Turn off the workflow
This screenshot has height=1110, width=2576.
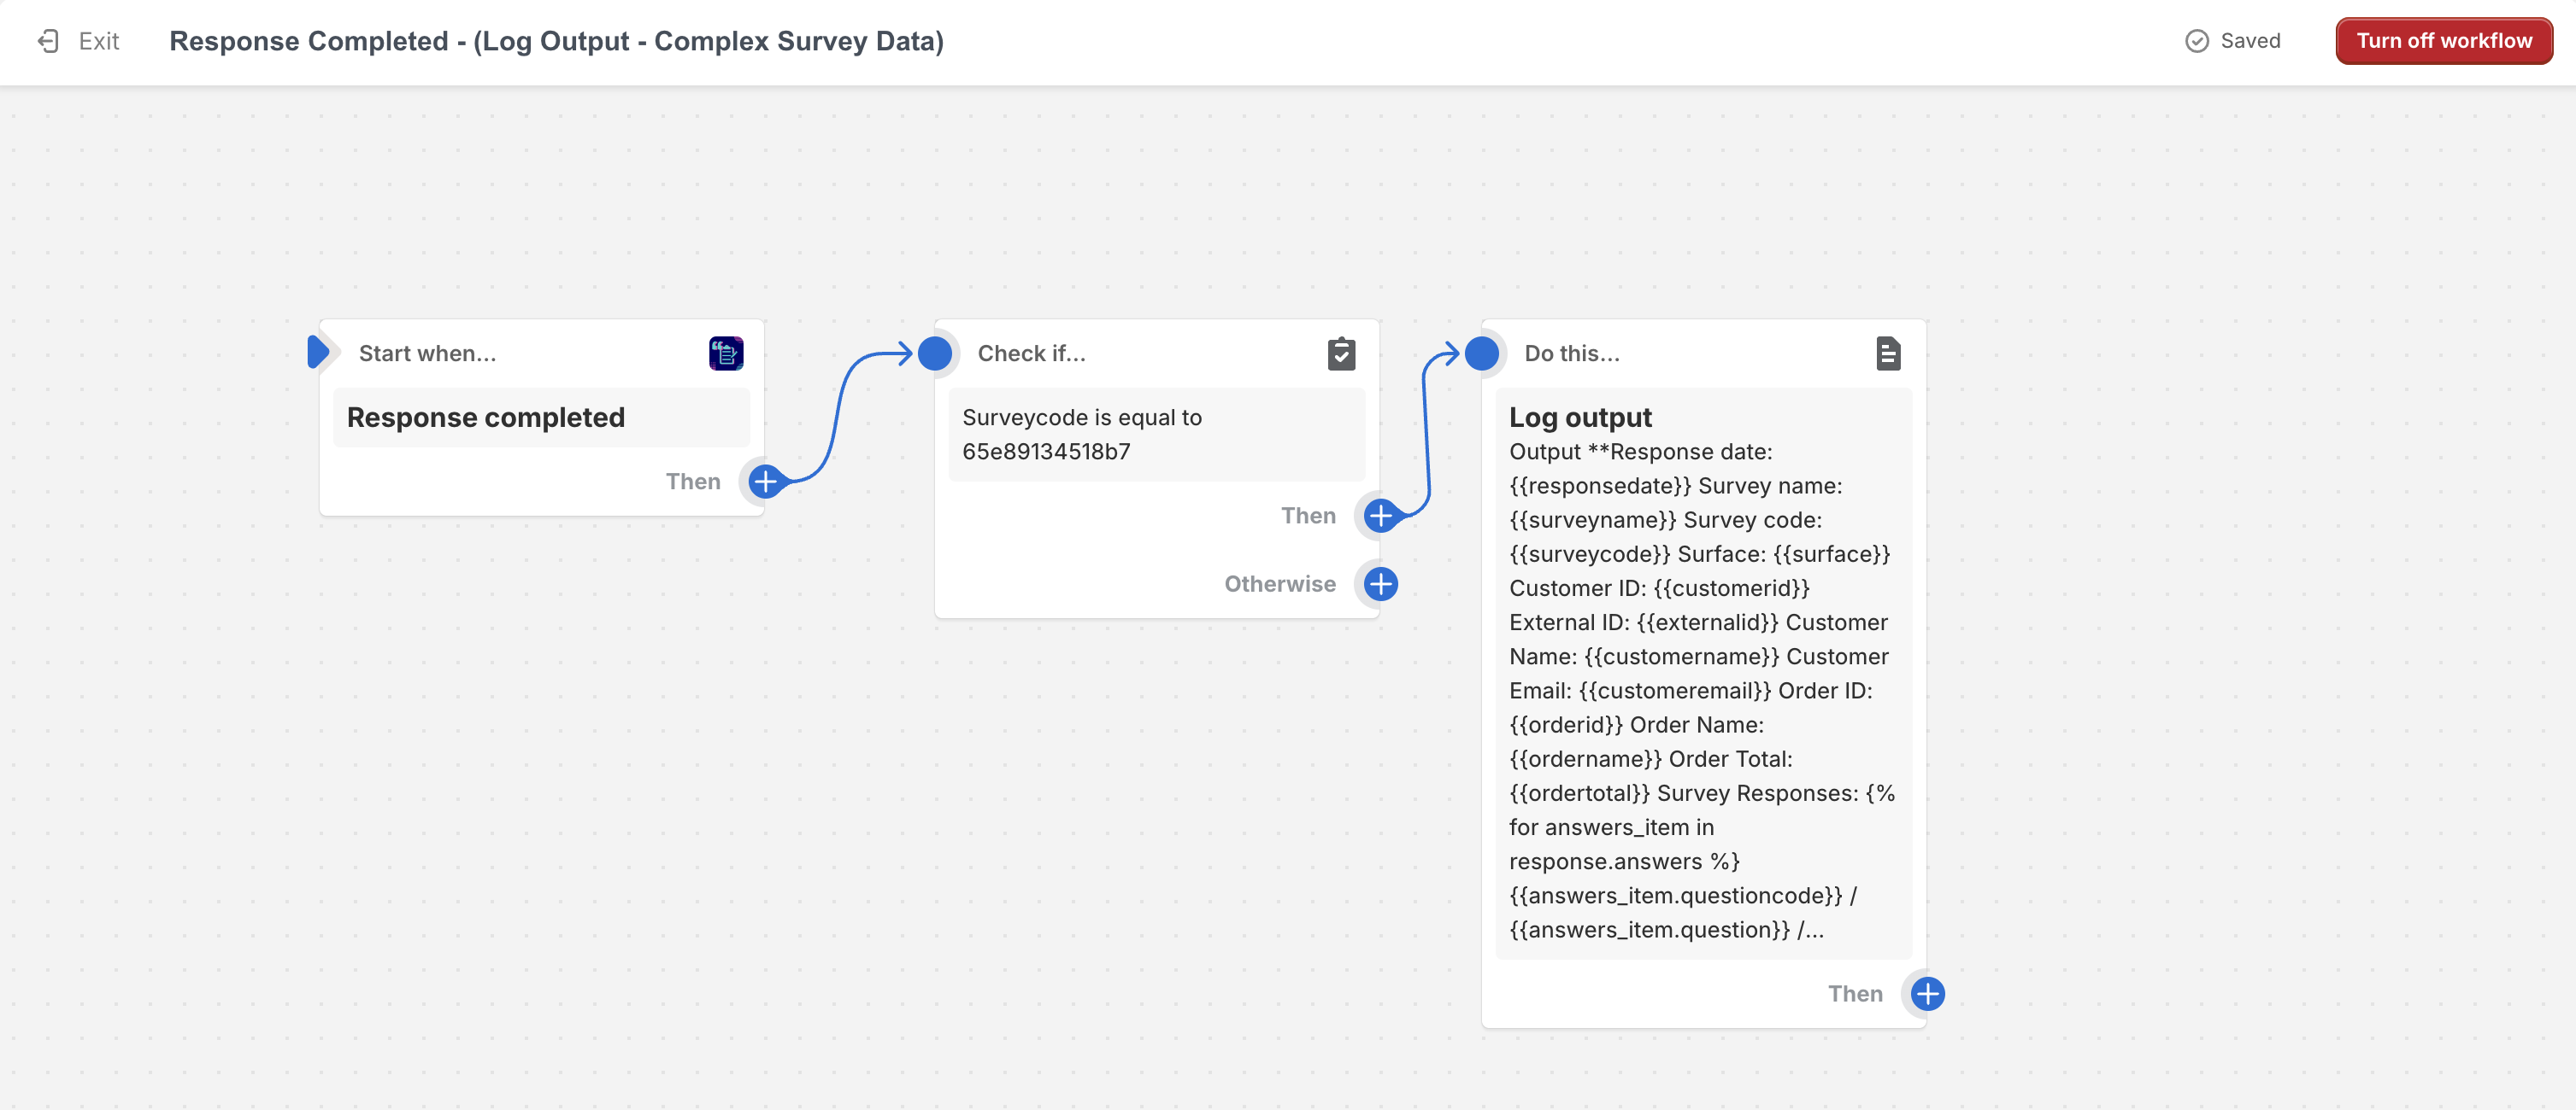tap(2443, 41)
